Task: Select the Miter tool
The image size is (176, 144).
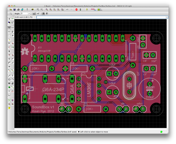Action: [x=12, y=59]
